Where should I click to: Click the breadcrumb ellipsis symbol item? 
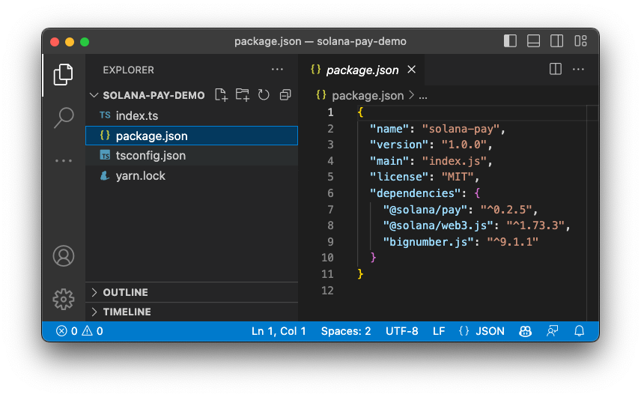[423, 97]
